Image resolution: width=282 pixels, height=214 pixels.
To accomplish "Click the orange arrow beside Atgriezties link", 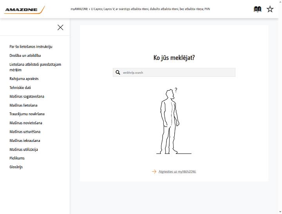I will 154,172.
